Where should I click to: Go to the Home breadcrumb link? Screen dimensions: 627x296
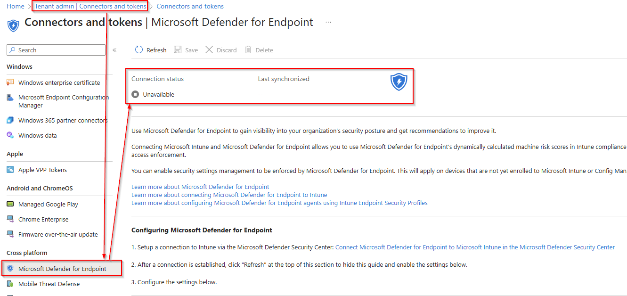16,6
